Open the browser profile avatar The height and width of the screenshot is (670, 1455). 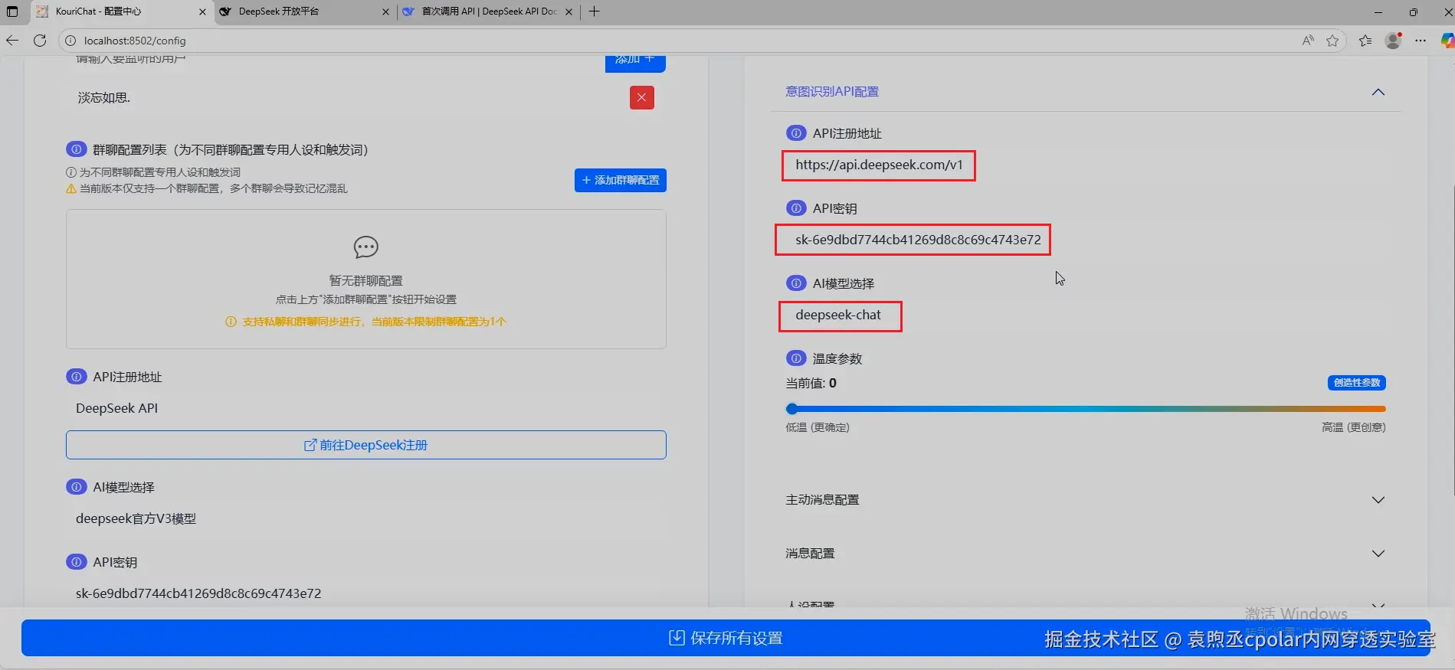pyautogui.click(x=1394, y=41)
